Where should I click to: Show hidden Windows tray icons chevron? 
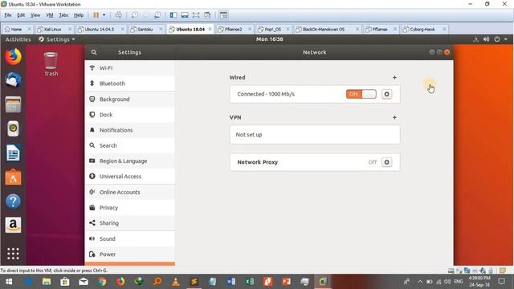coord(420,282)
